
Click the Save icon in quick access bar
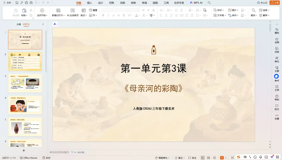[x=17, y=3]
